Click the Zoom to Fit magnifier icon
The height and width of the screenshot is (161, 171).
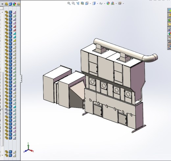click(x=69, y=3)
